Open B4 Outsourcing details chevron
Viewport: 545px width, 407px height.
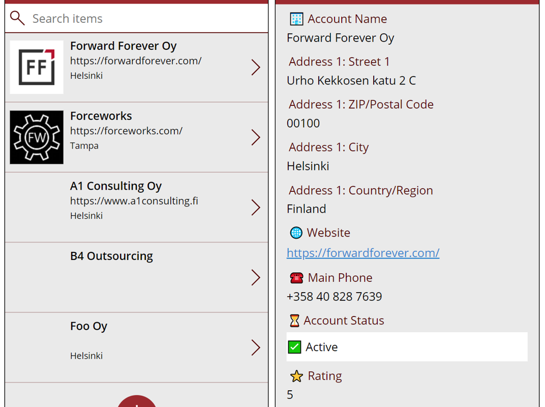(x=256, y=278)
